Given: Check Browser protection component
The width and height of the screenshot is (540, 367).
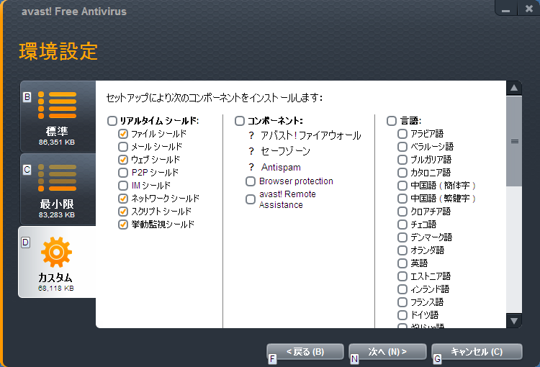Looking at the screenshot, I should (251, 181).
